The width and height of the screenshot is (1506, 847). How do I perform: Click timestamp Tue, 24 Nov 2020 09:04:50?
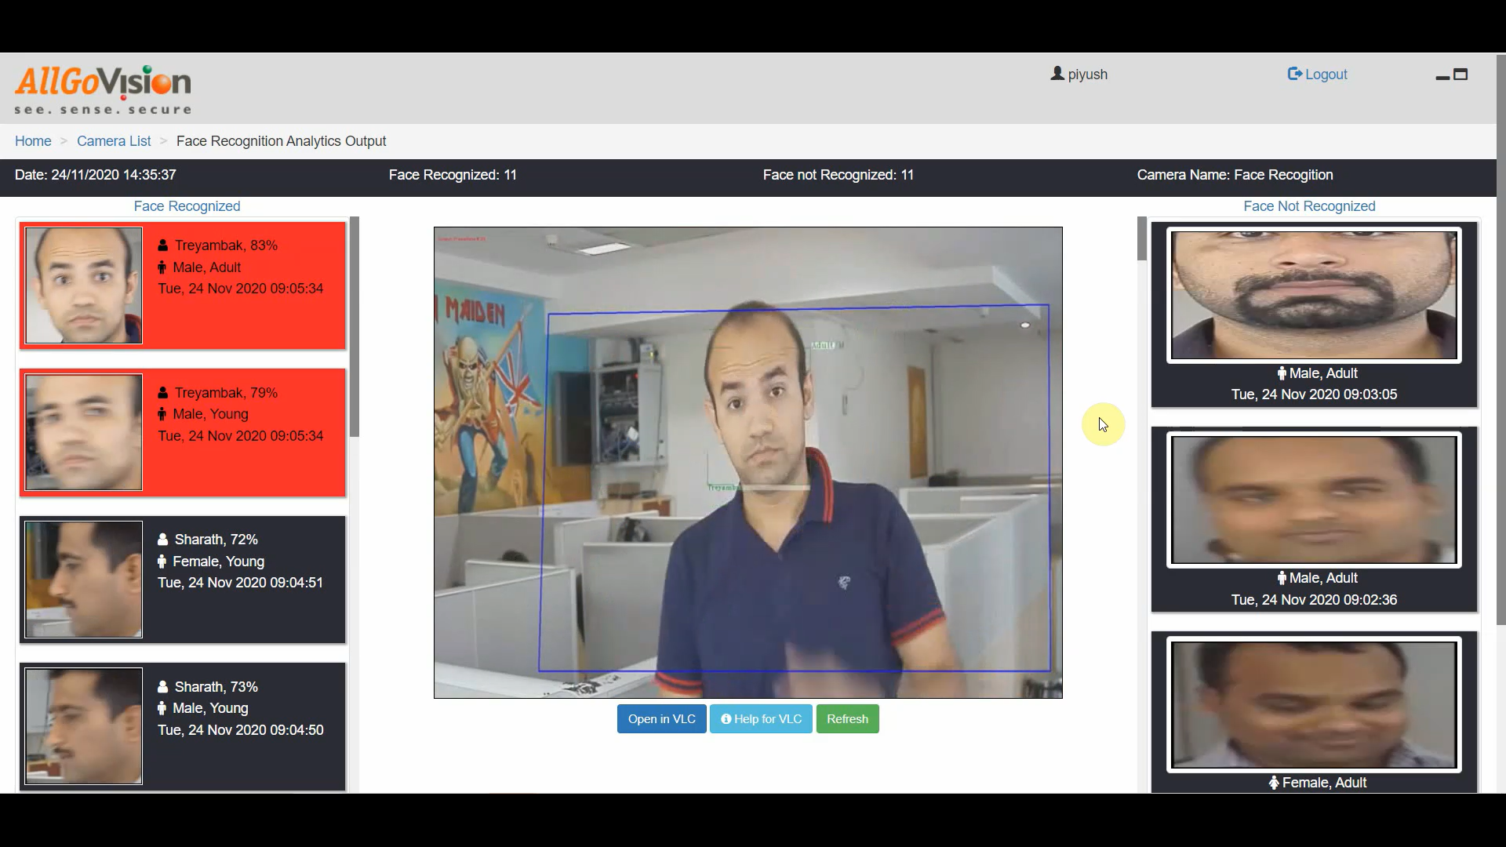click(241, 730)
